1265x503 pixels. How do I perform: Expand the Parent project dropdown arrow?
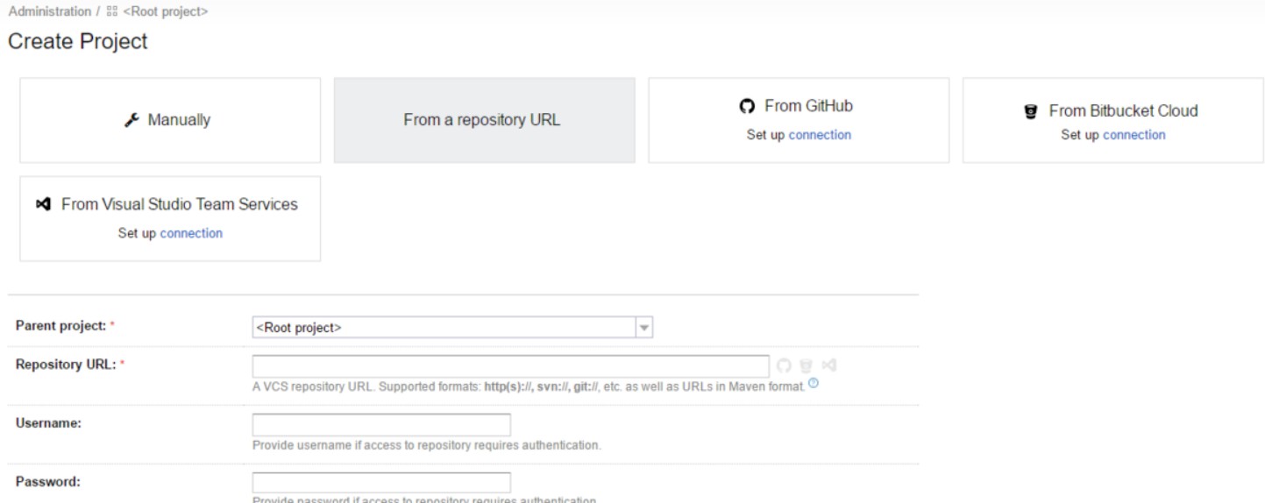pos(645,327)
